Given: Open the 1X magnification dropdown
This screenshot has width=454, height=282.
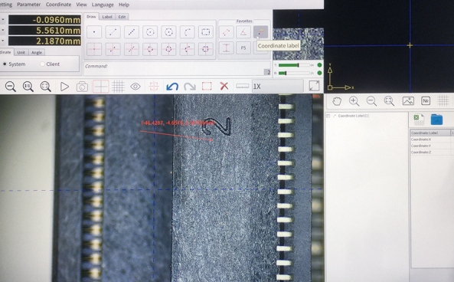Looking at the screenshot, I should click(277, 87).
